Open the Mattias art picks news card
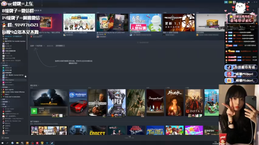Image resolution: width=259 pixels, height=145 pixels. [112, 23]
